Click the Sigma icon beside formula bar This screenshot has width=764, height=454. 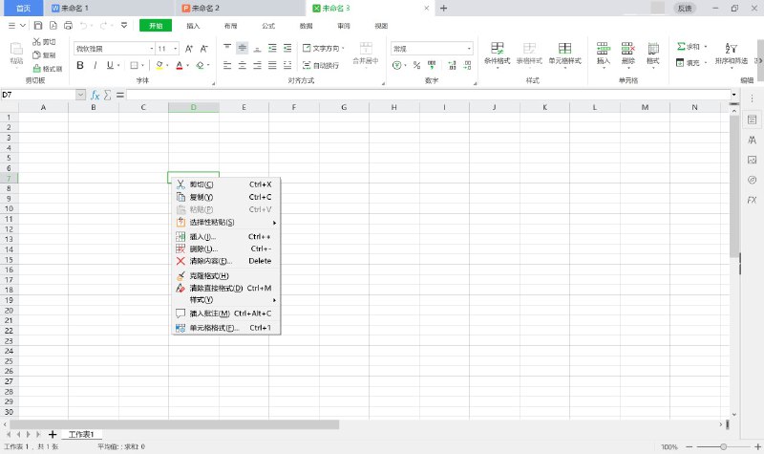(108, 95)
